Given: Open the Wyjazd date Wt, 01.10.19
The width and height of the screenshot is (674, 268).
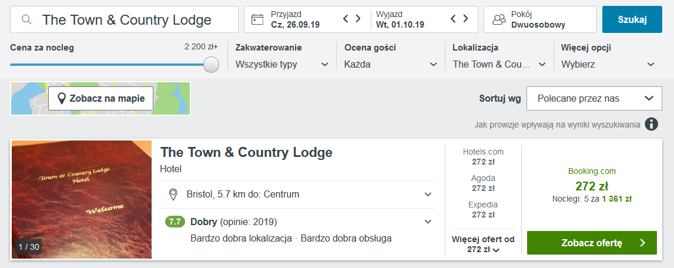Looking at the screenshot, I should coord(400,19).
